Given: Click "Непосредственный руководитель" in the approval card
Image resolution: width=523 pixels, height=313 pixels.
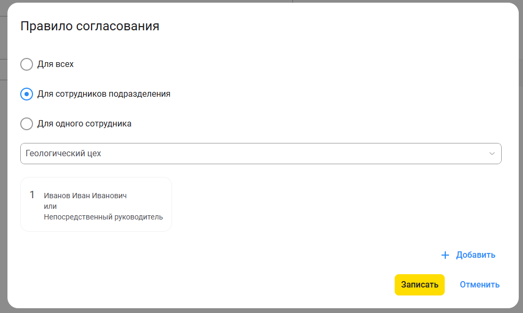Looking at the screenshot, I should point(103,217).
